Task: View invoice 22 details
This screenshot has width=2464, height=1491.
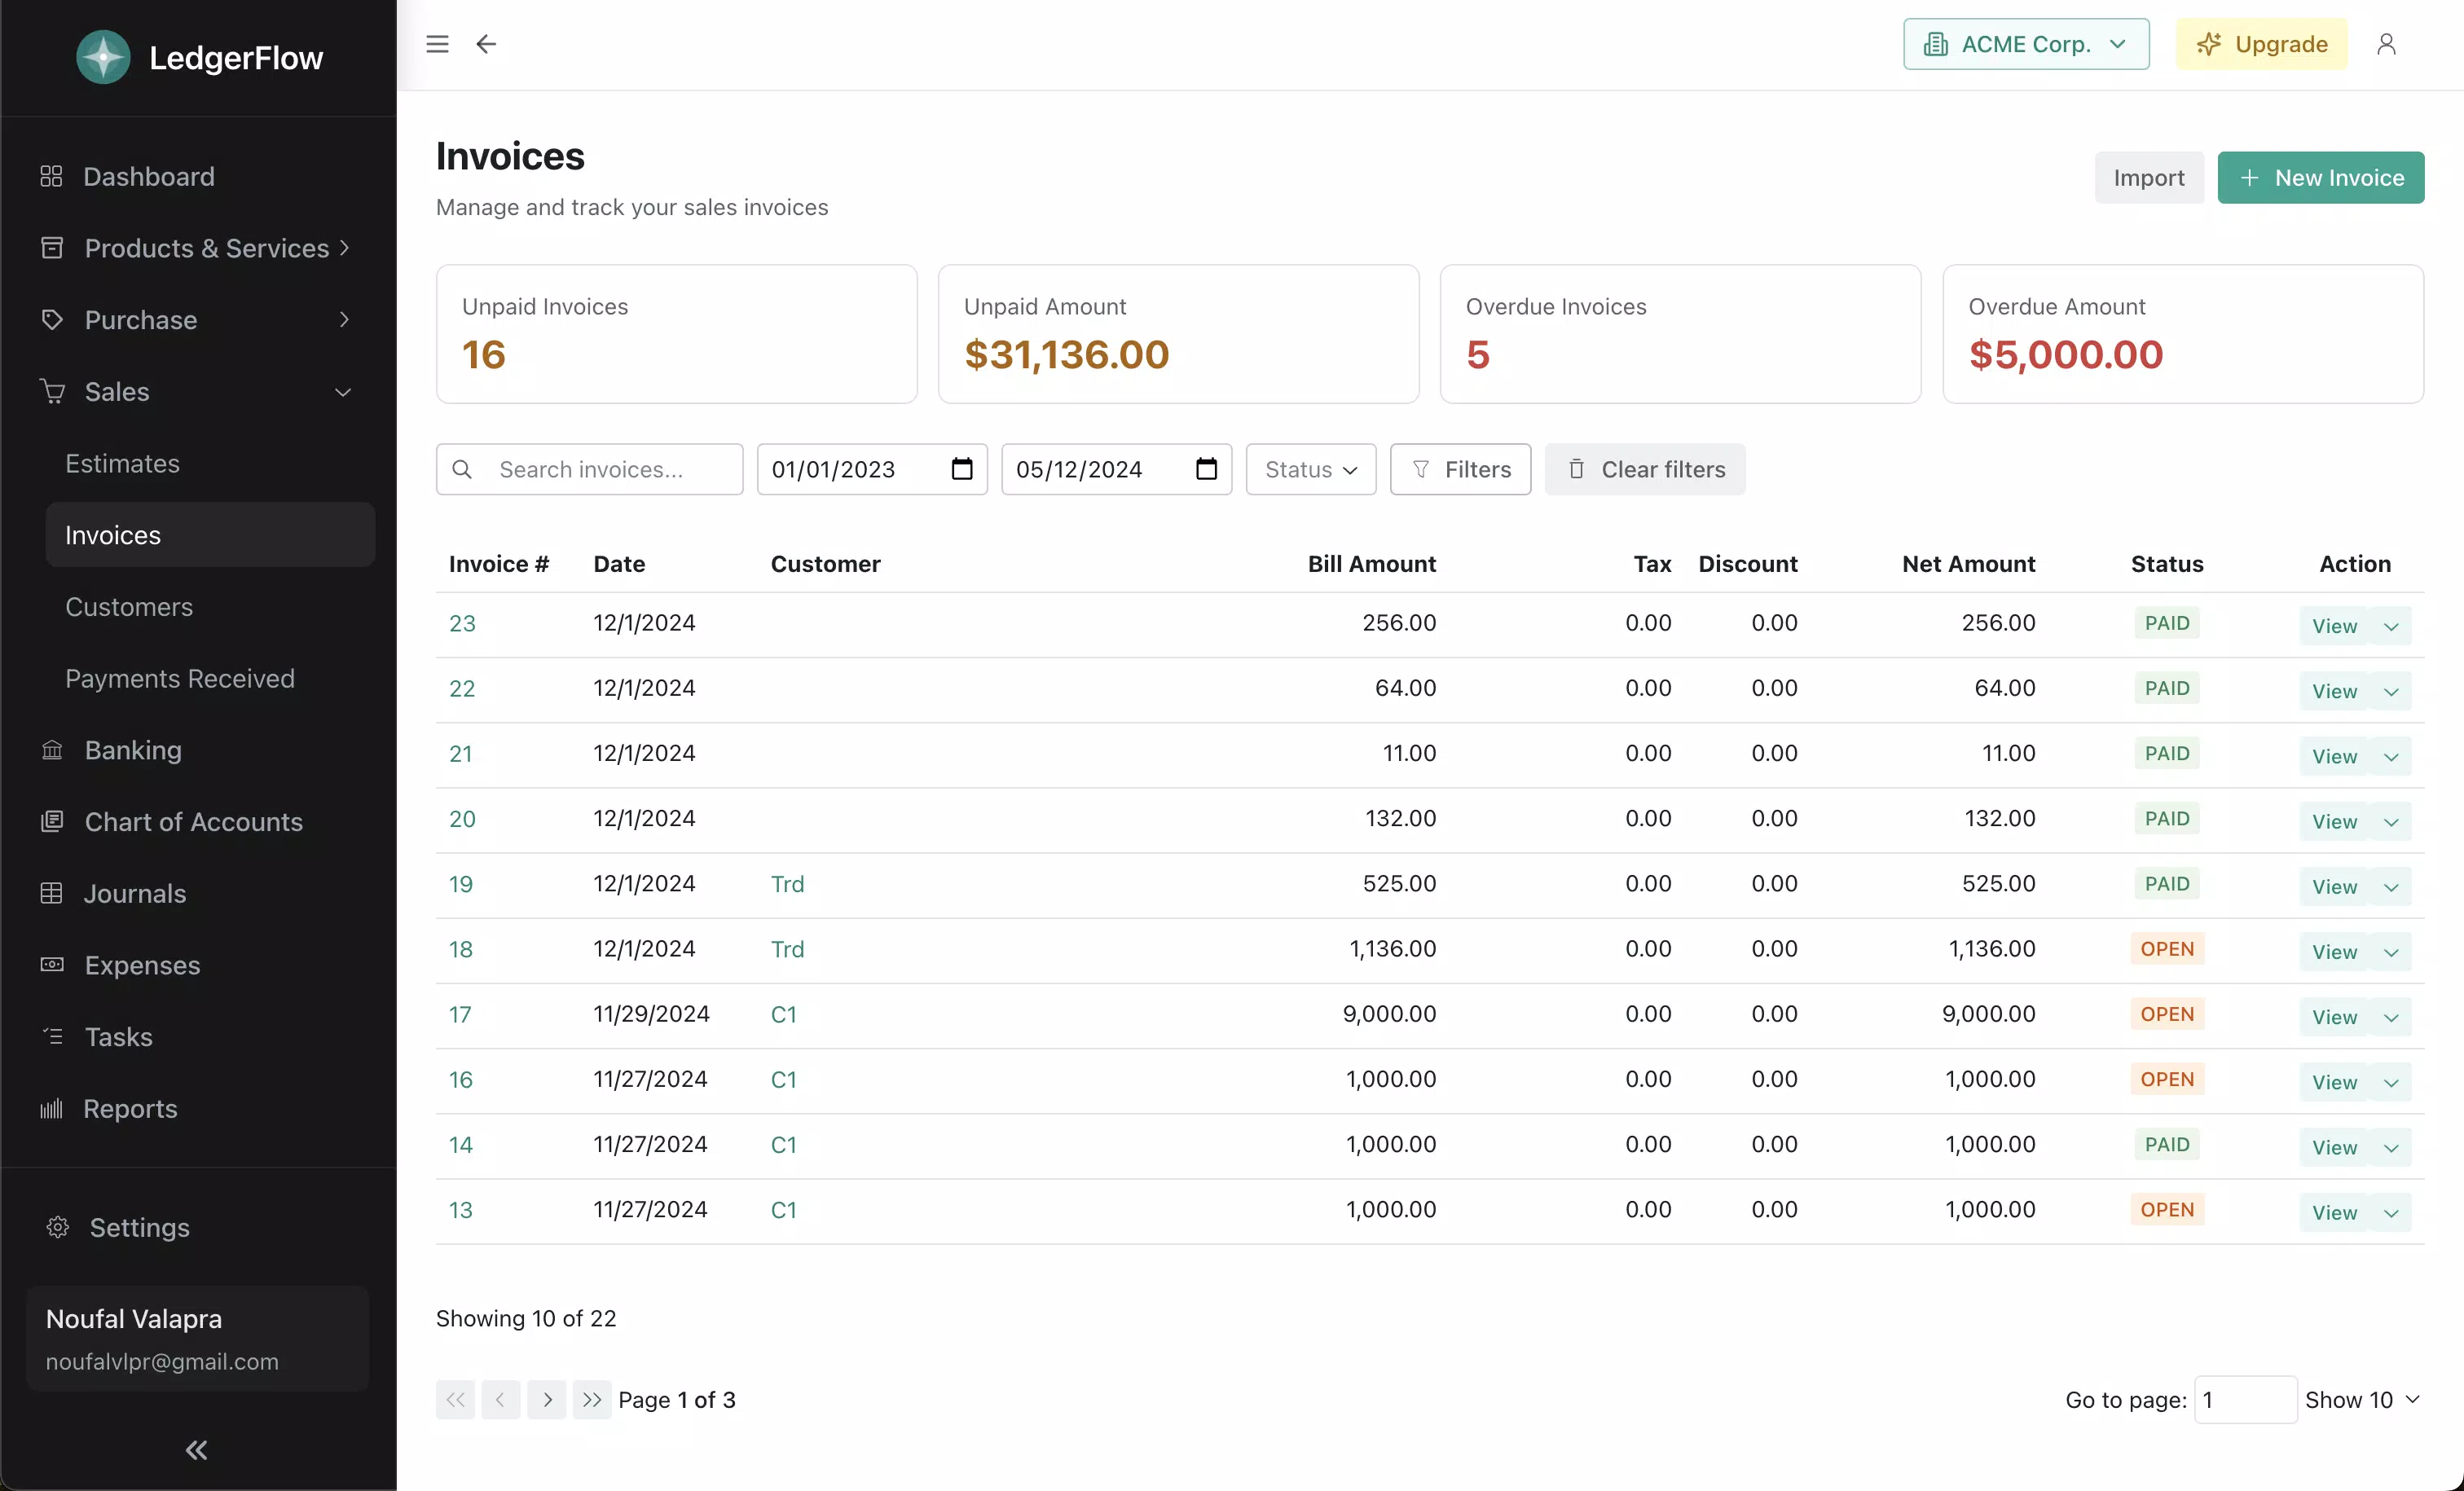Action: click(x=2334, y=691)
